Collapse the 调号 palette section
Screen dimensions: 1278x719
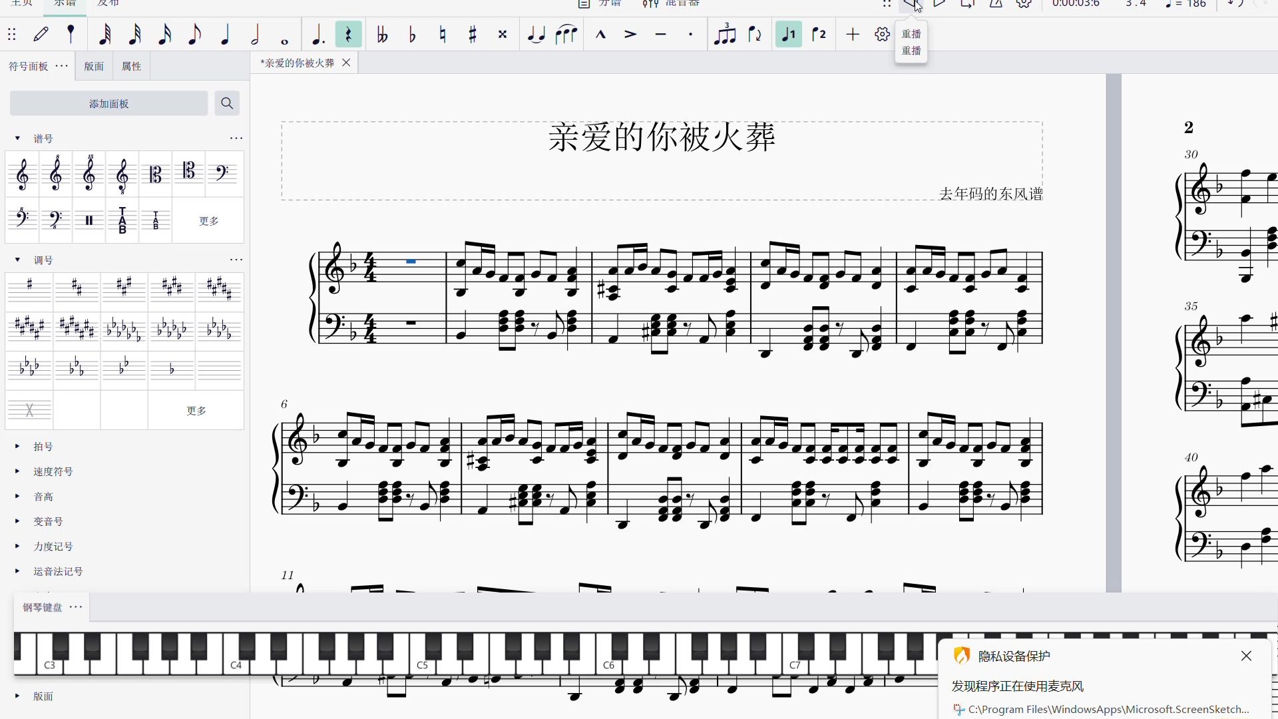18,260
